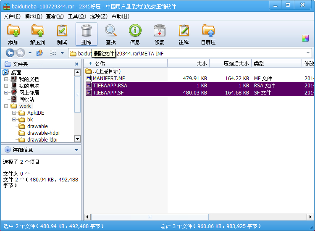This screenshot has height=231, width=315.
Task: Expand the ApkIDE folder node
Action: 14,113
